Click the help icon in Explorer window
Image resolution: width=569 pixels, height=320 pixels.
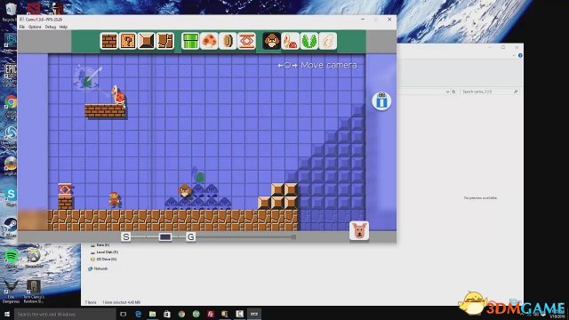click(x=520, y=55)
